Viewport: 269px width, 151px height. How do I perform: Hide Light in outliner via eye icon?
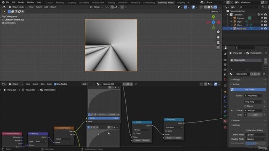(x=262, y=21)
